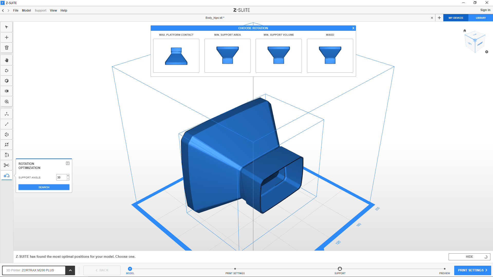
Task: Click the support angle input field
Action: [61, 177]
